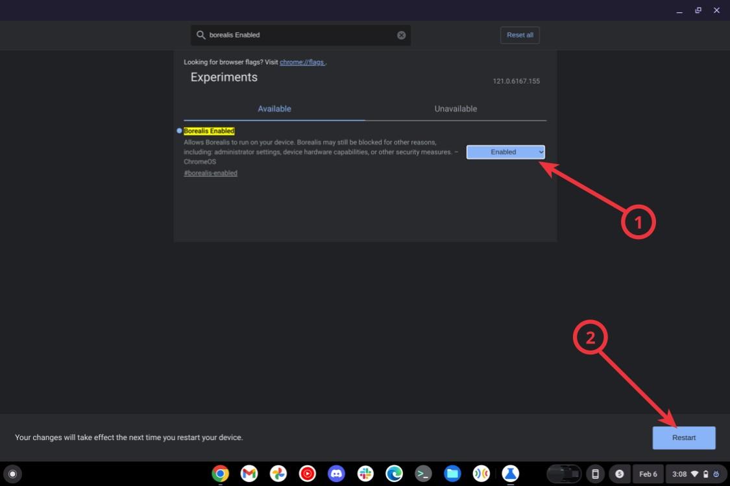Close the flags window
The height and width of the screenshot is (486, 730).
tap(716, 10)
